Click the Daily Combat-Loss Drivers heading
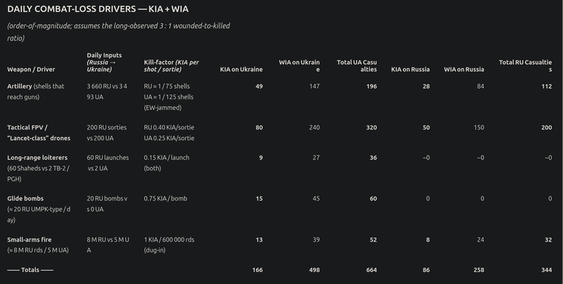563x284 pixels. (x=98, y=9)
